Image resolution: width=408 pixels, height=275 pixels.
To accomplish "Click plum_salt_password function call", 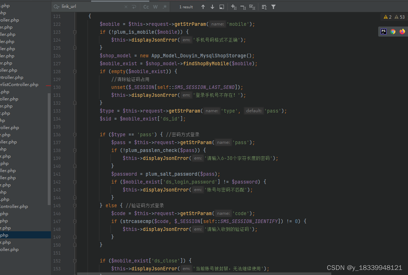I will click(x=172, y=174).
